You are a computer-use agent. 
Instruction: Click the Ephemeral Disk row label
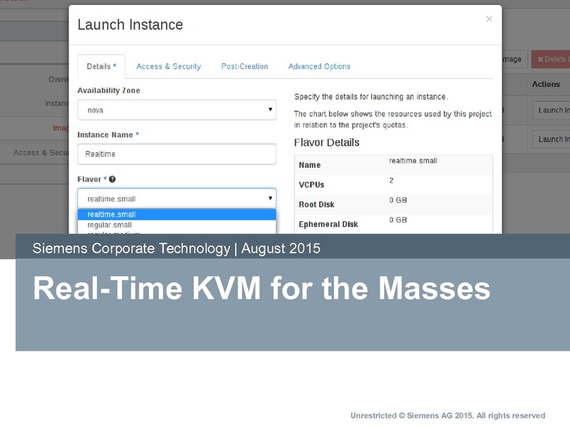coord(328,224)
